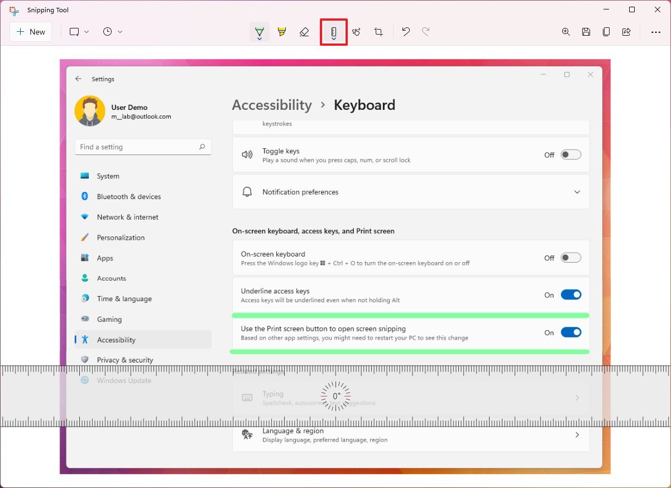Click the Find a setting search box
The image size is (671, 488).
click(x=143, y=147)
